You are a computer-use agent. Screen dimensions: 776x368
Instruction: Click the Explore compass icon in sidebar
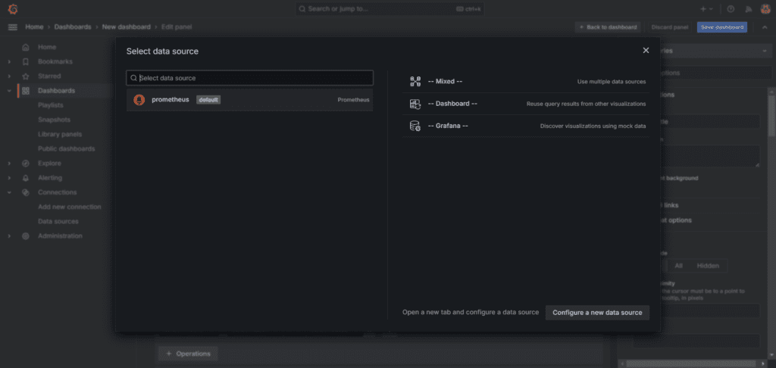26,164
